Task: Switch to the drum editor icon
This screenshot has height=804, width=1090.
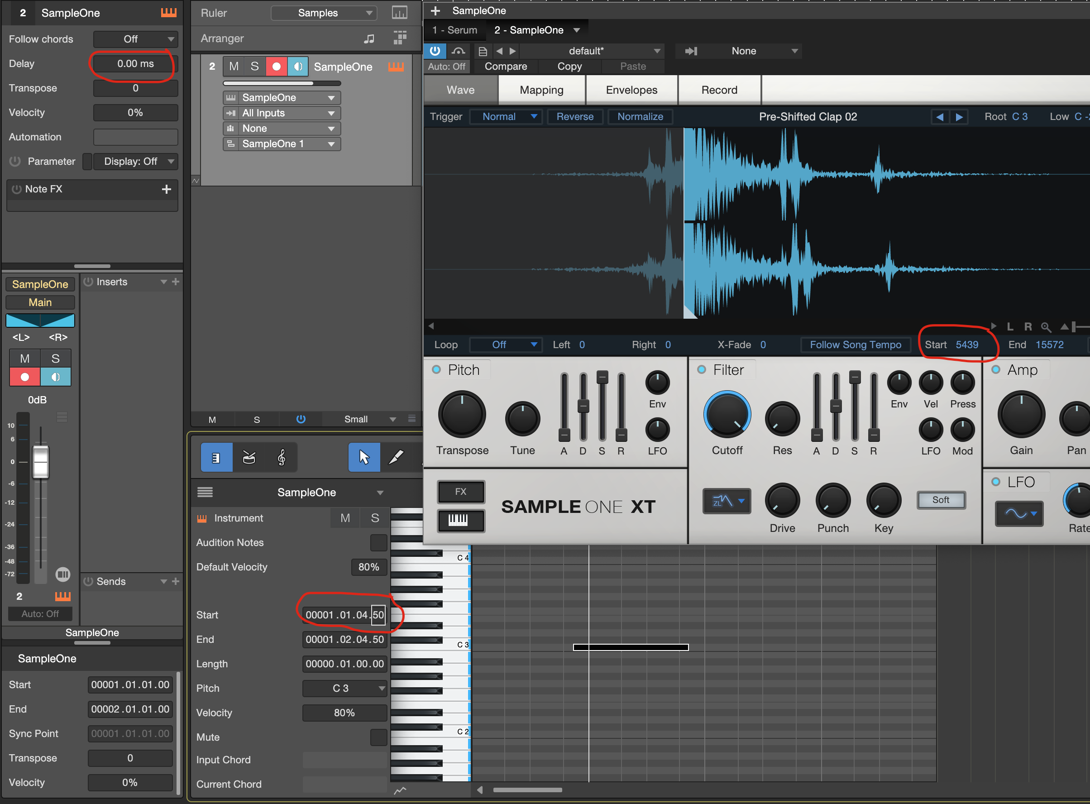Action: tap(249, 458)
